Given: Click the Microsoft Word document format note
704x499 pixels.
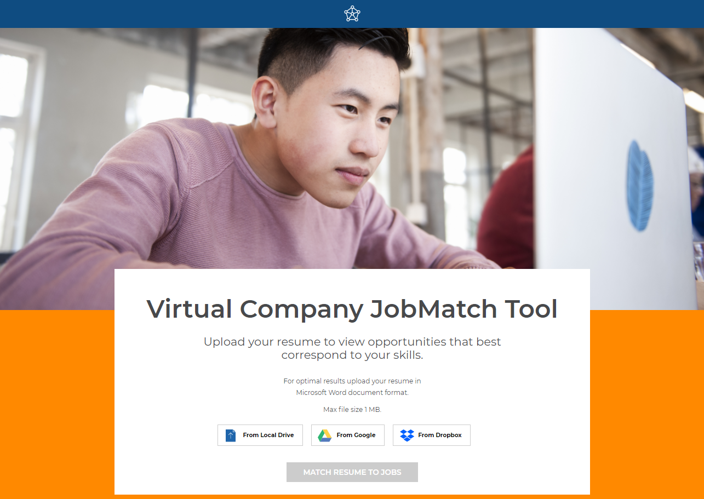Looking at the screenshot, I should 352,387.
